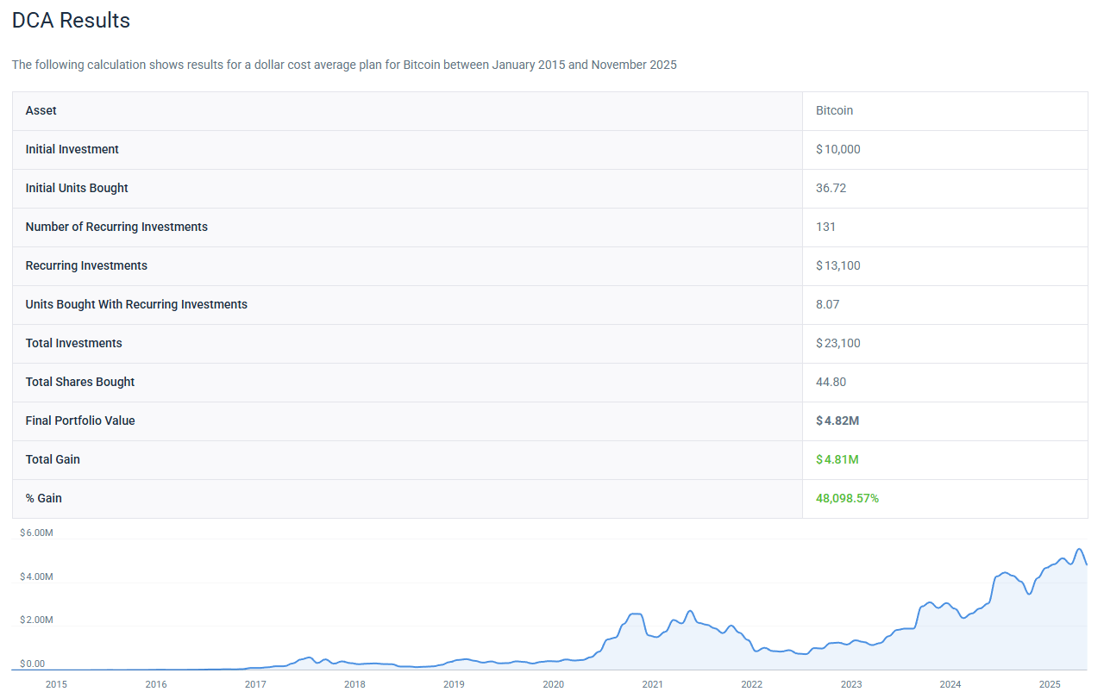Viewport: 1104px width, 698px height.
Task: Click the Total Investments value $23,100
Action: coord(838,343)
